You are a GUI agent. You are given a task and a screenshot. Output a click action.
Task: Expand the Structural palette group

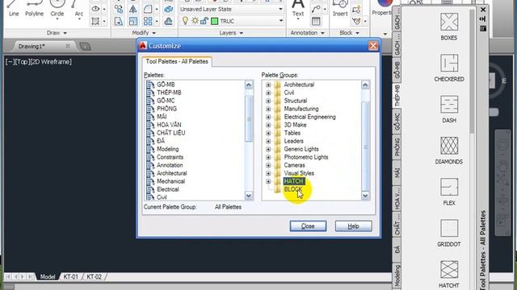[x=268, y=101]
